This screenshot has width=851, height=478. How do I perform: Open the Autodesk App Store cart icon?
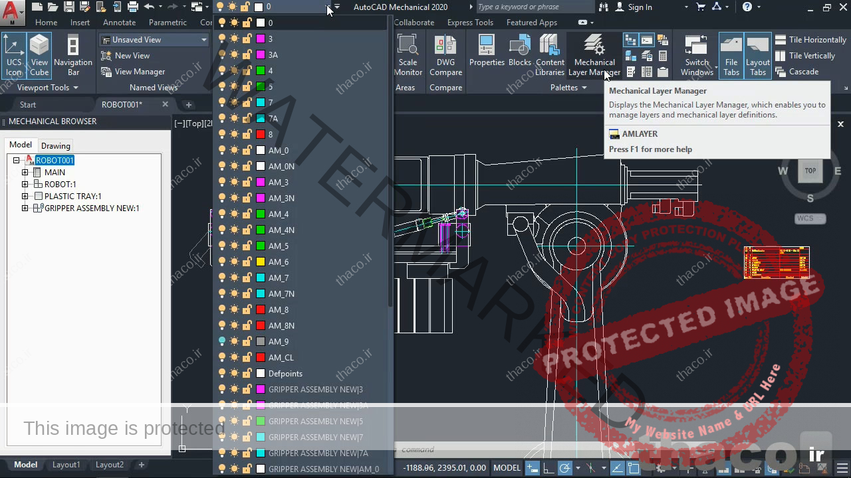(701, 7)
